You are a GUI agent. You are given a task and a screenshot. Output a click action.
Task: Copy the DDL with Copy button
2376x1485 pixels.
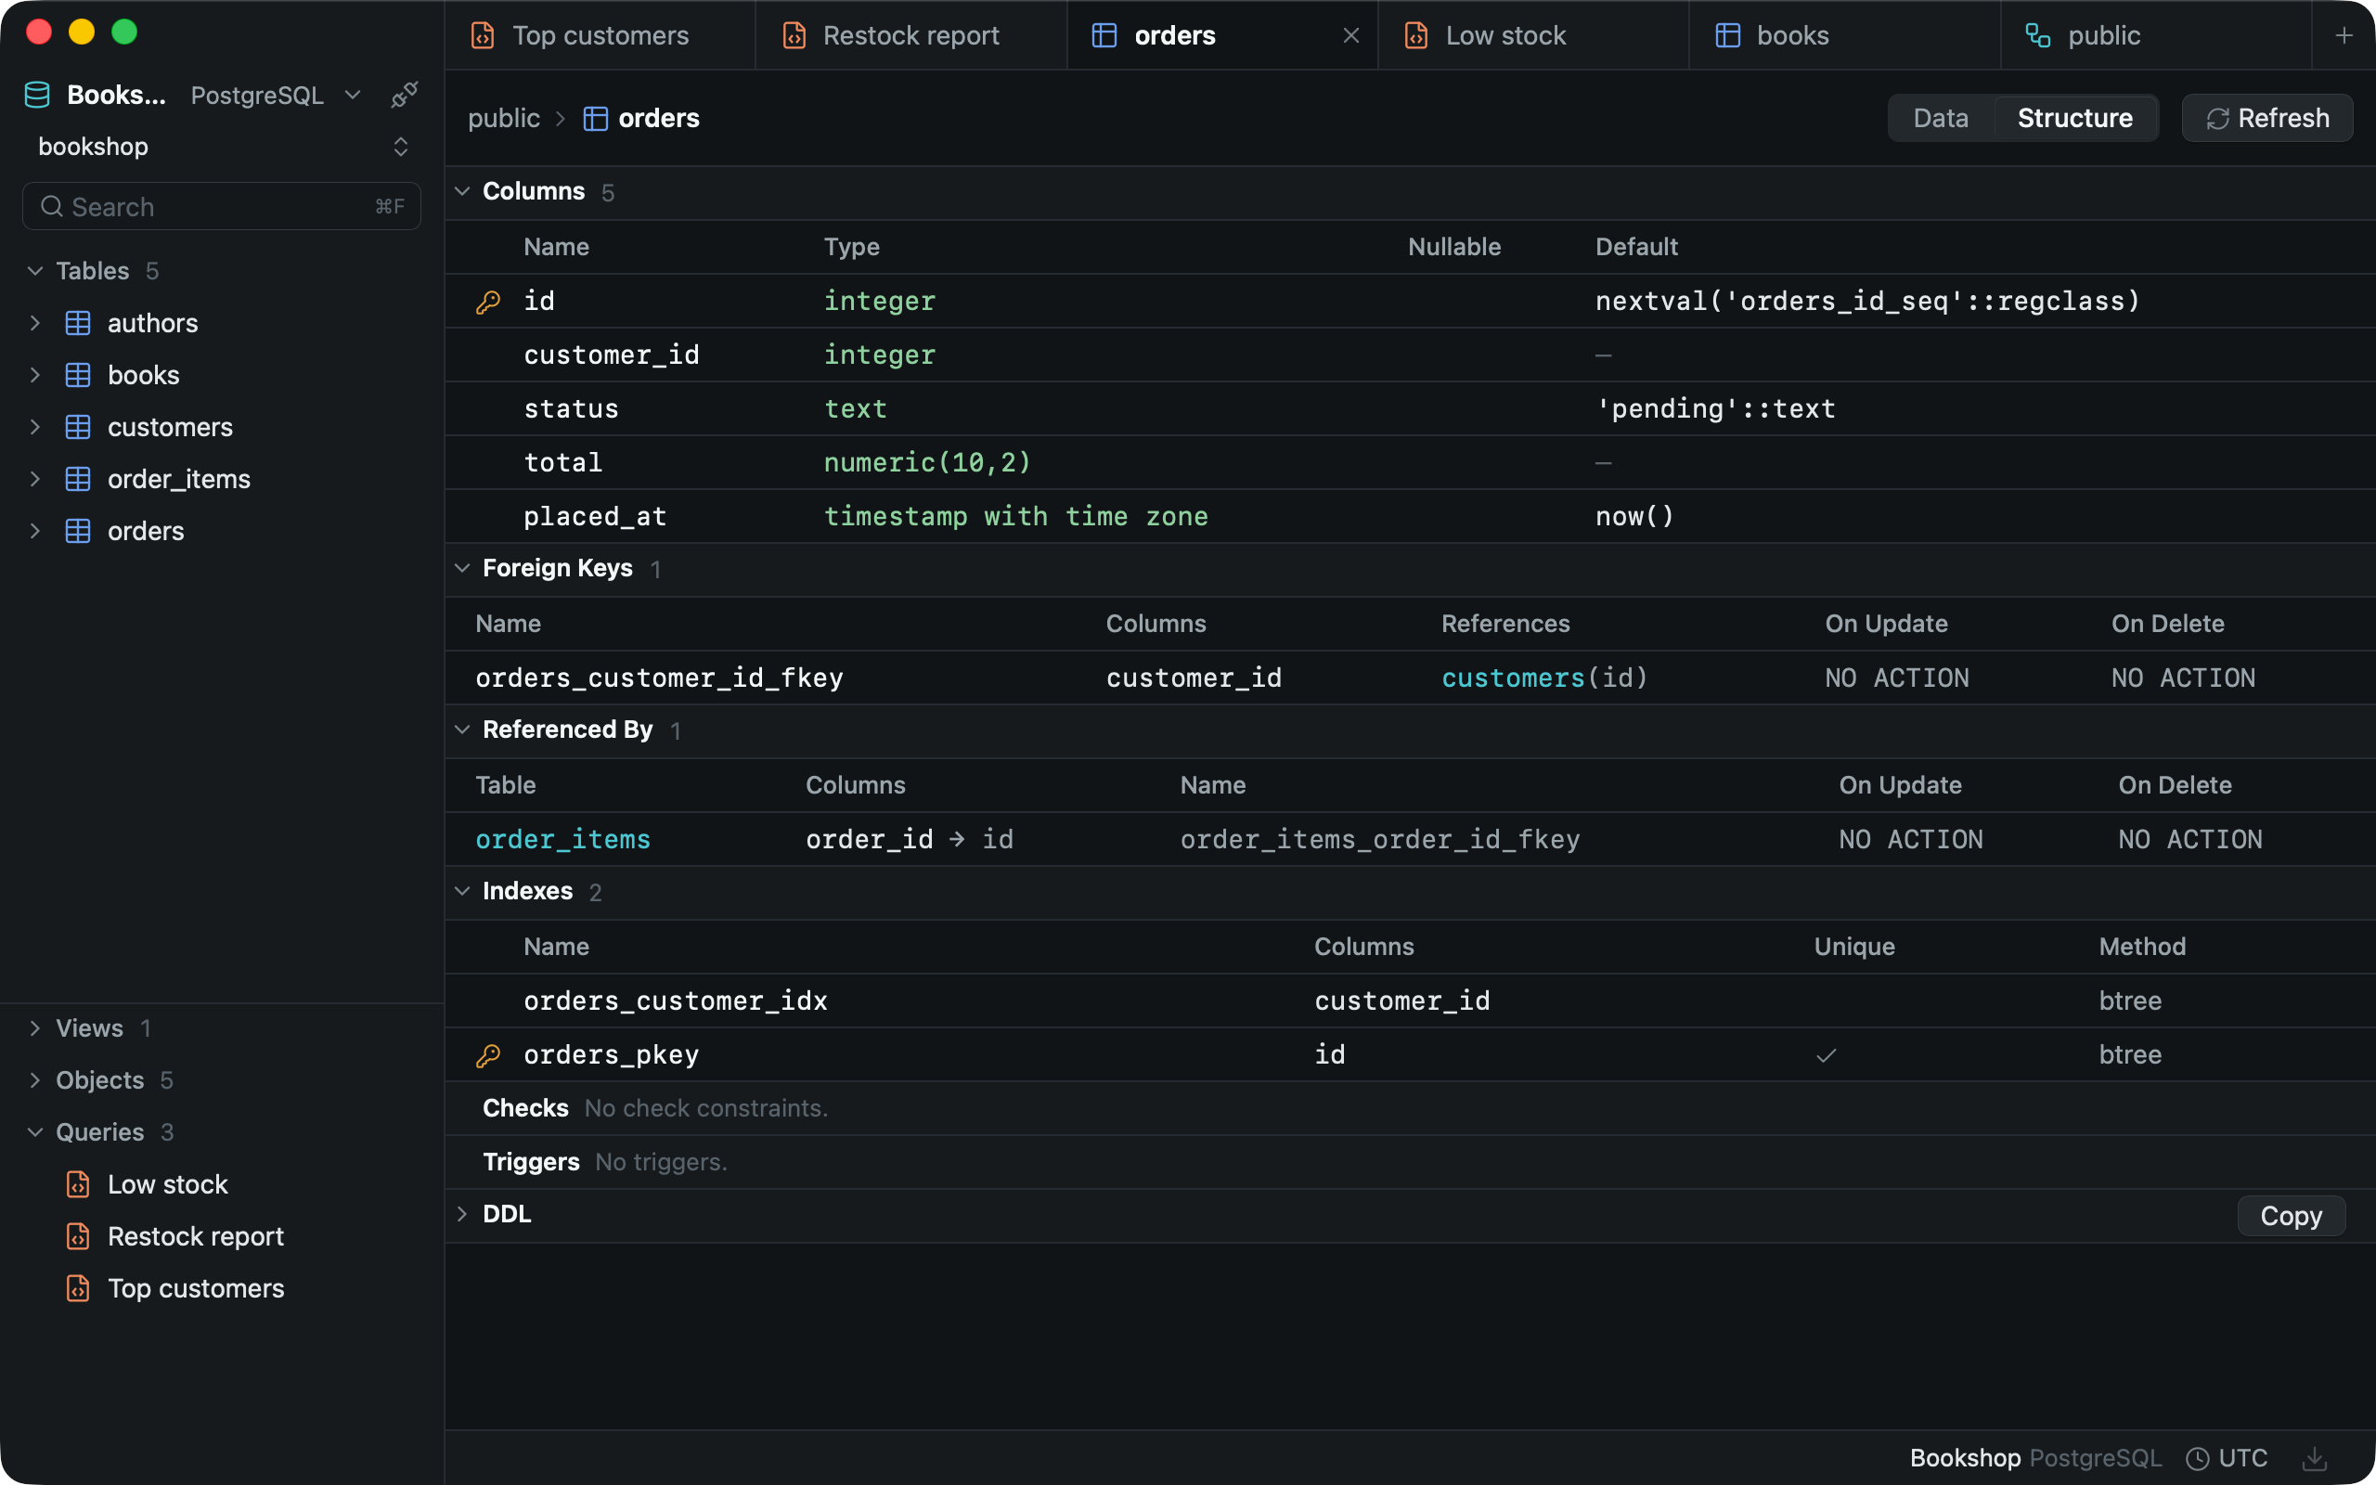tap(2291, 1216)
